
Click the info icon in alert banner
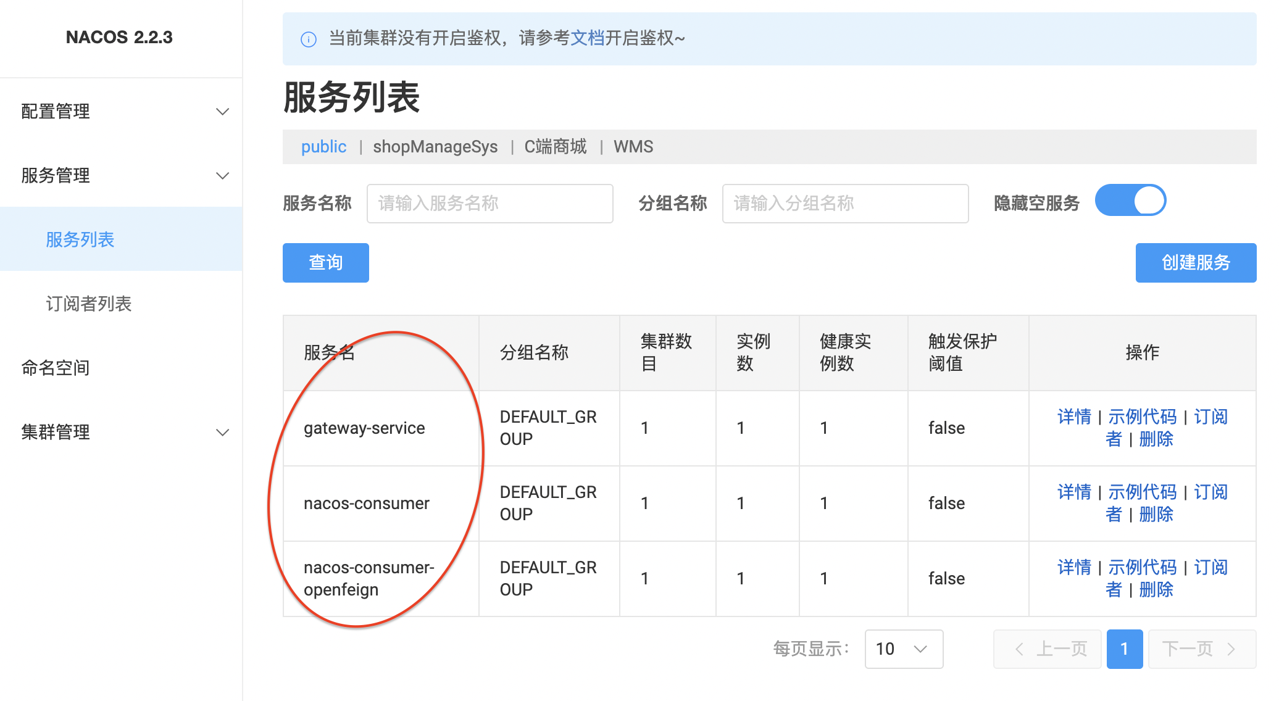(308, 39)
